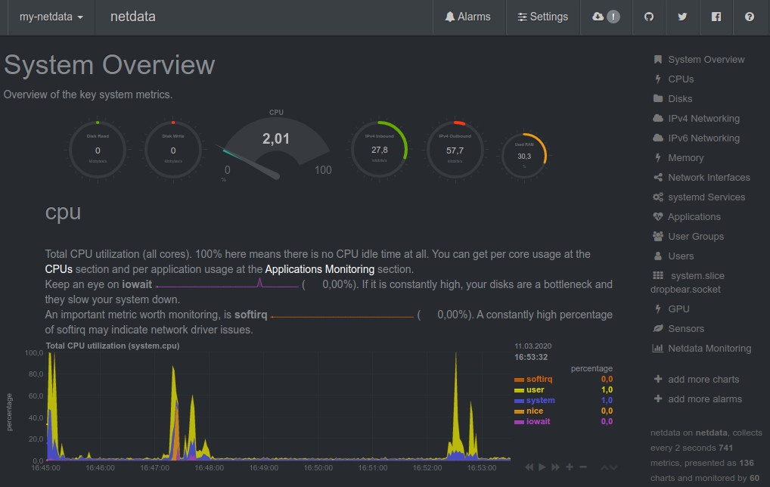This screenshot has height=487, width=770.
Task: Open the GitHub icon link
Action: pos(649,17)
